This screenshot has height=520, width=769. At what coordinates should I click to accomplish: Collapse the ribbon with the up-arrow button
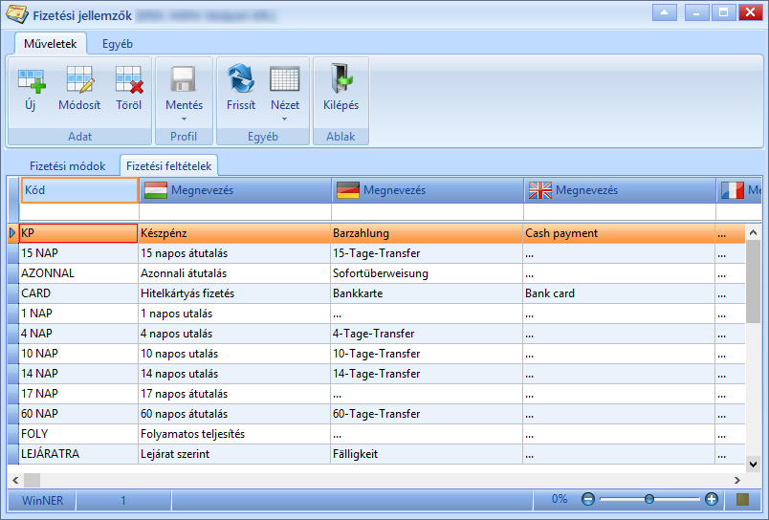point(665,12)
